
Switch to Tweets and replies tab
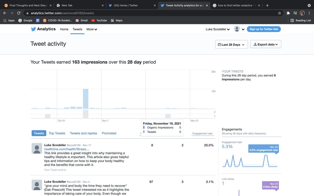pyautogui.click(x=83, y=133)
